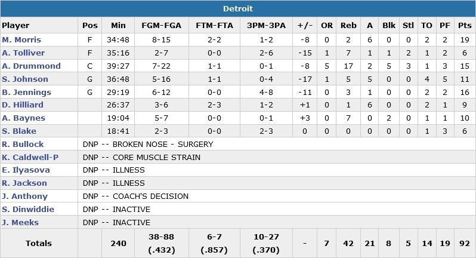Open E. Ilyasova profile link
The width and height of the screenshot is (476, 258).
(x=26, y=170)
